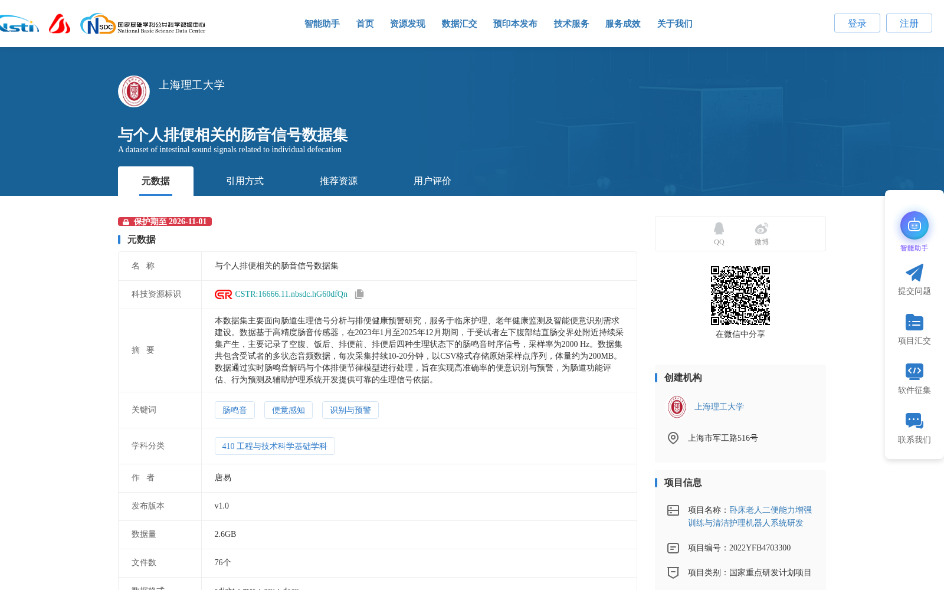Open the 卧床老人二便能力增强 project link
This screenshot has width=944, height=590.
click(x=750, y=516)
